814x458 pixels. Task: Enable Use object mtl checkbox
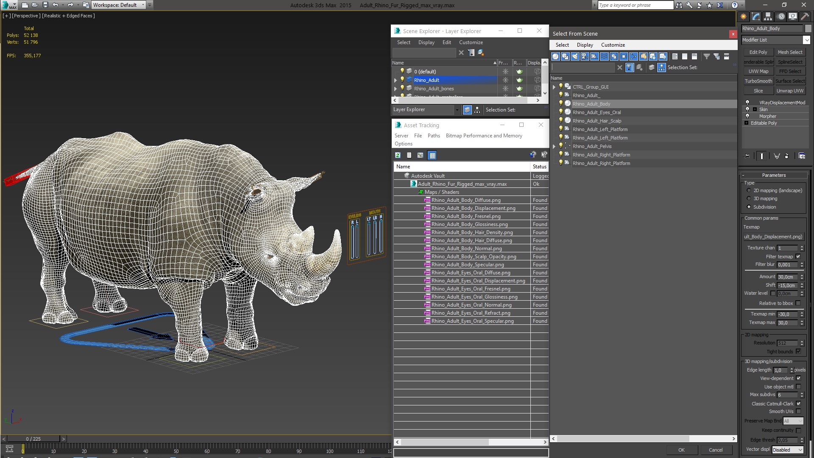click(798, 387)
